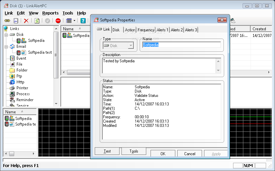
Task: Click Softpedia row in main list
Action: click(76, 36)
